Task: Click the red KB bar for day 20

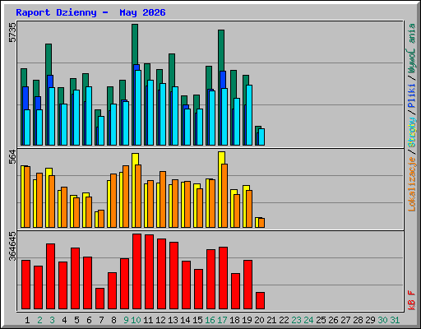Action: coord(260,300)
